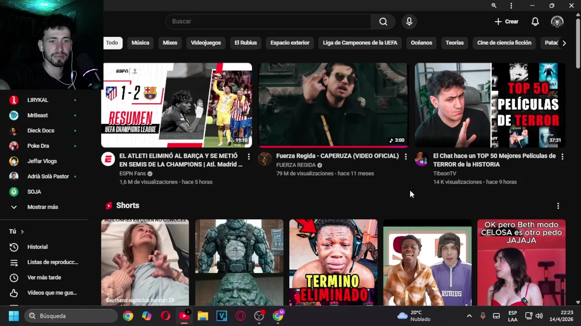Click the search magnifier button
This screenshot has height=326, width=581.
point(383,21)
